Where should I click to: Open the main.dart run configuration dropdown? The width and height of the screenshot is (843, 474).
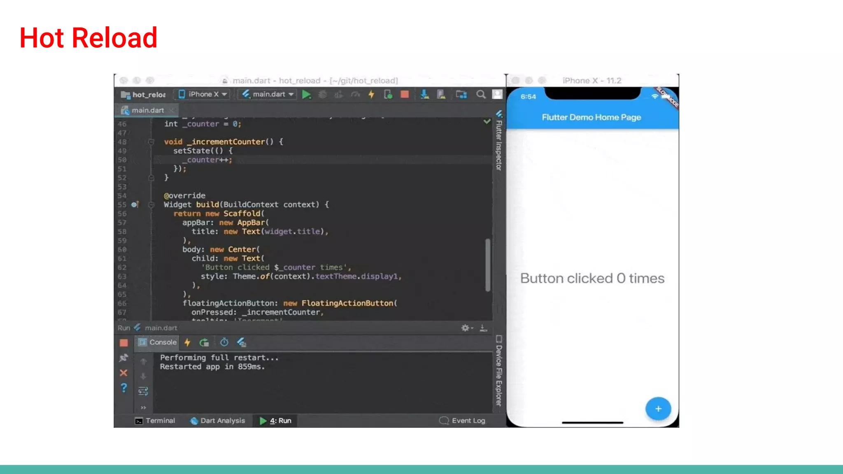tap(268, 94)
